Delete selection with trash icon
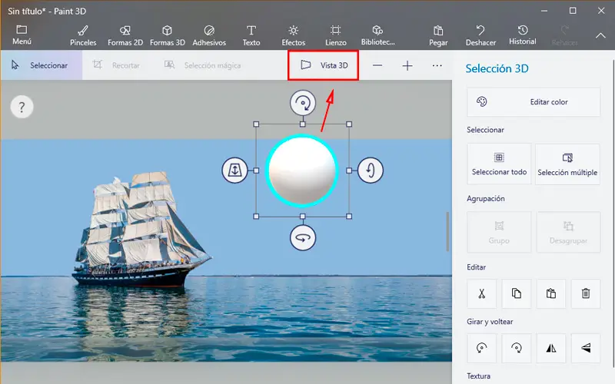This screenshot has height=384, width=615. [586, 293]
